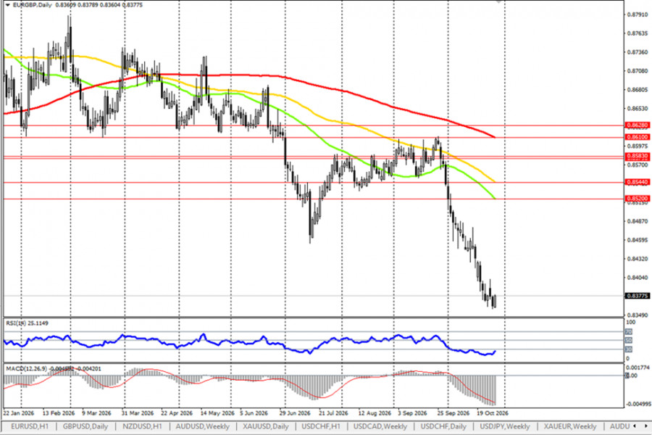This screenshot has height=435, width=652.
Task: Click the 29 Jun 2026 date label
Action: point(295,413)
